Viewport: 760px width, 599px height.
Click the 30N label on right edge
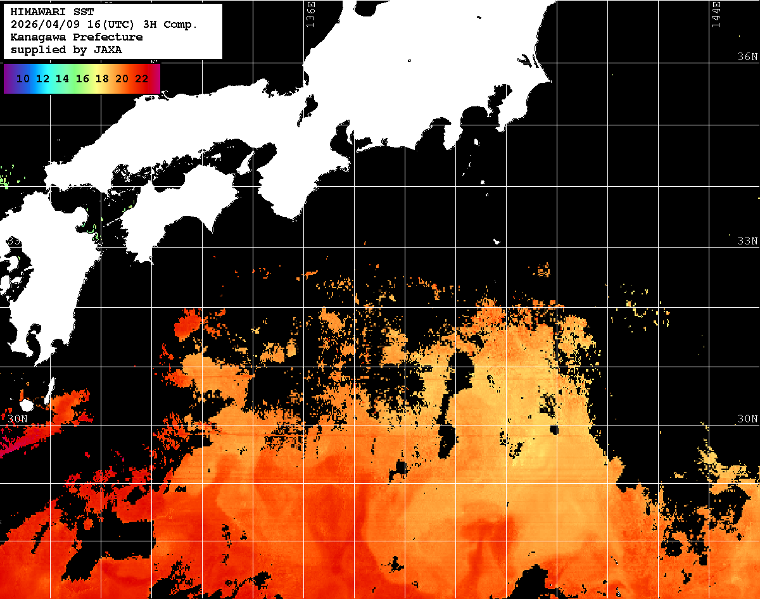(x=747, y=419)
